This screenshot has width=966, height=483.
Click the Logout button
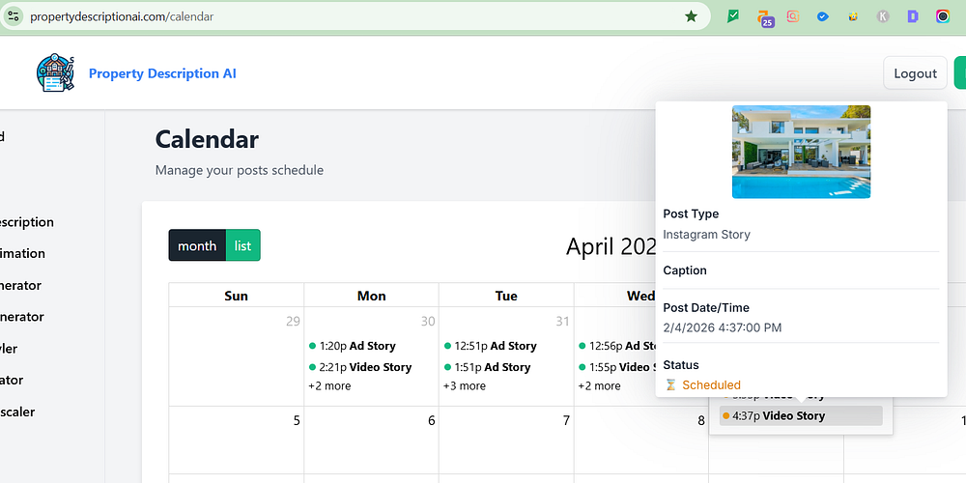click(x=915, y=73)
